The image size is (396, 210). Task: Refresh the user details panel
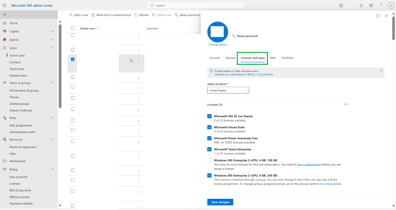click(x=378, y=16)
